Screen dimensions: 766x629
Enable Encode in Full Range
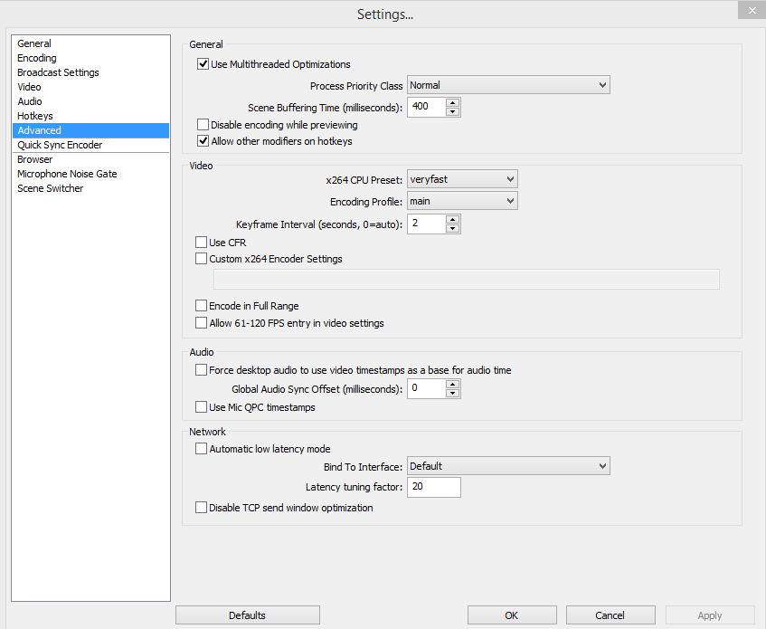pyautogui.click(x=202, y=306)
